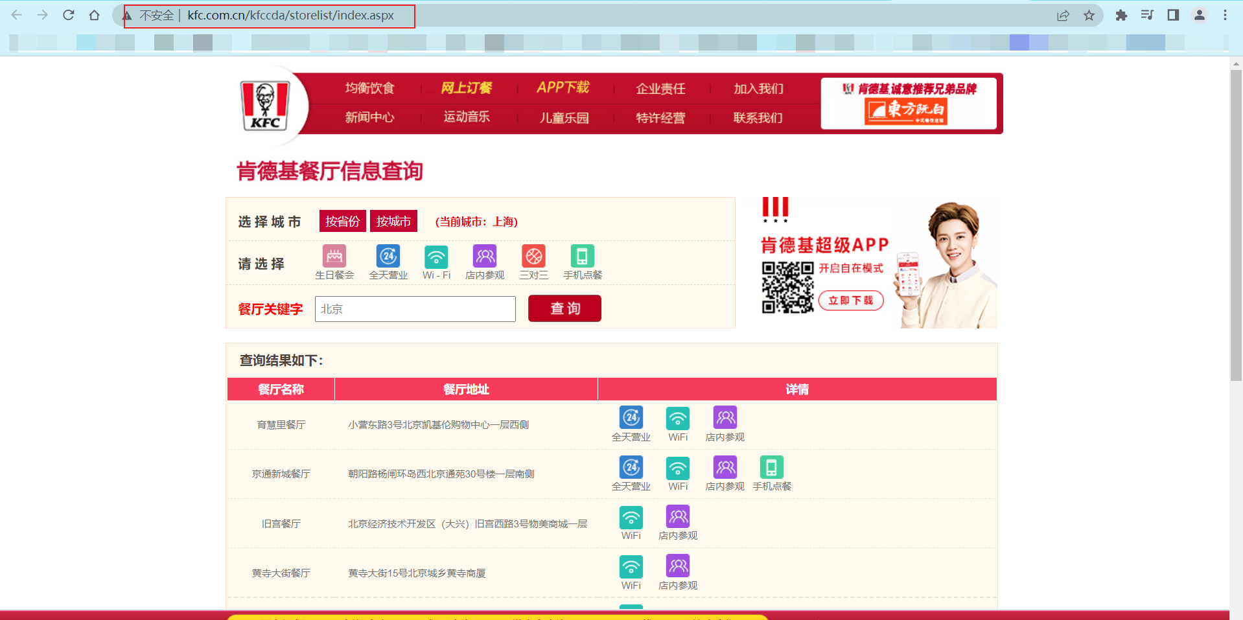The height and width of the screenshot is (620, 1243).
Task: Open 网上订餐 menu item
Action: pyautogui.click(x=467, y=88)
